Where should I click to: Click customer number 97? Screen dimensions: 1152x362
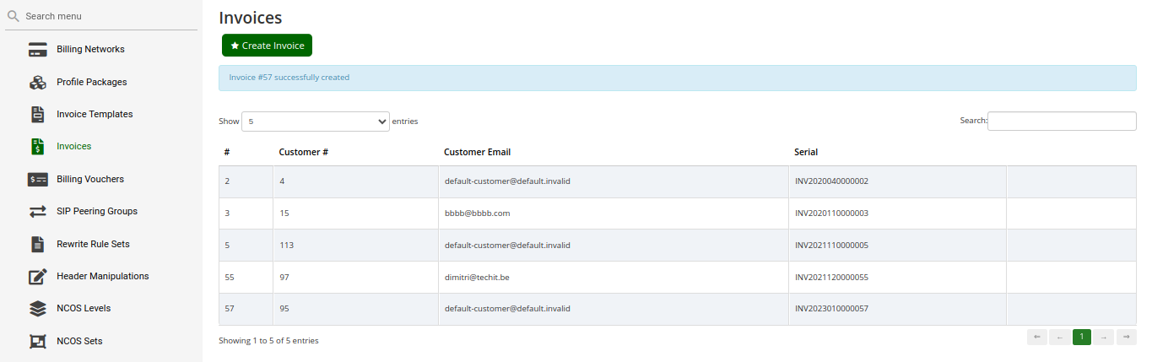tap(284, 278)
